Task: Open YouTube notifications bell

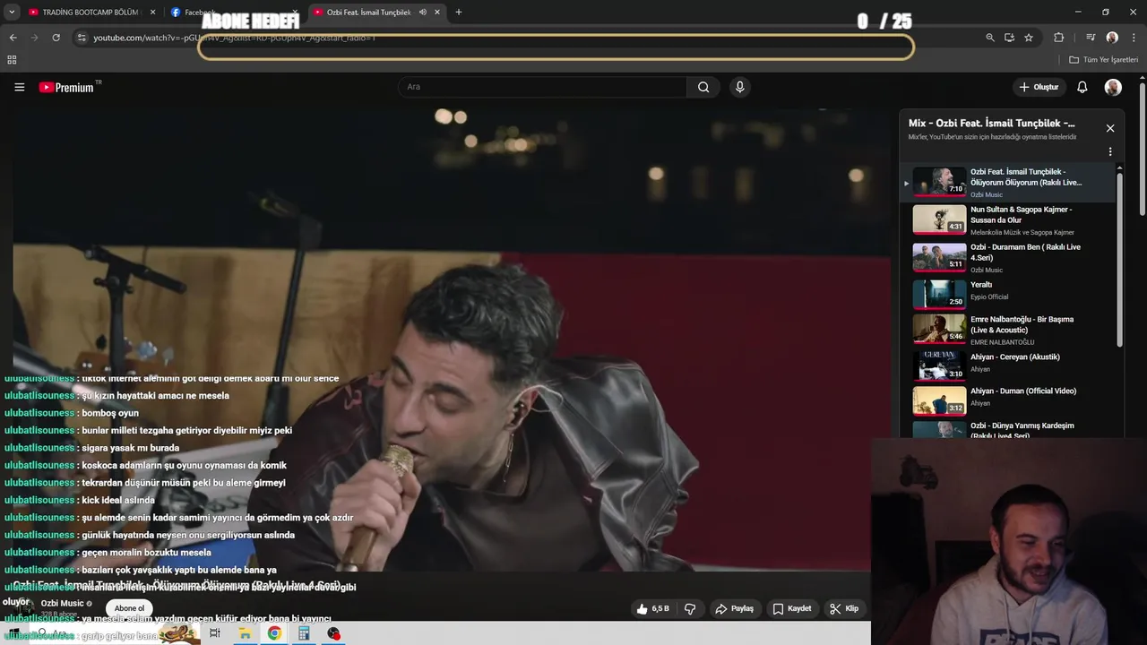Action: [1082, 87]
